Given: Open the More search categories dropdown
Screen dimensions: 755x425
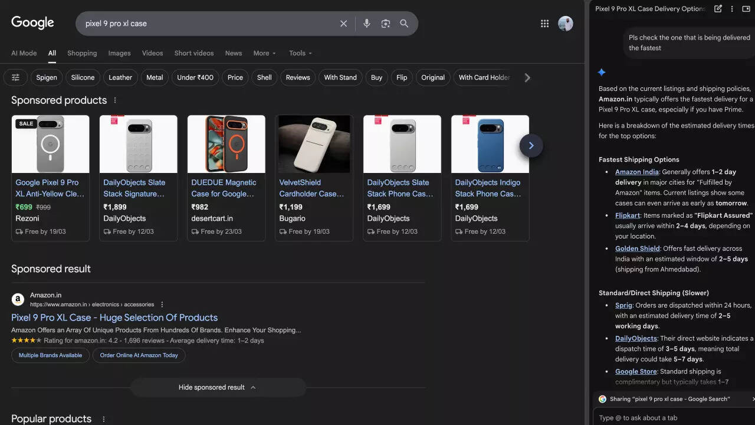Looking at the screenshot, I should tap(264, 53).
